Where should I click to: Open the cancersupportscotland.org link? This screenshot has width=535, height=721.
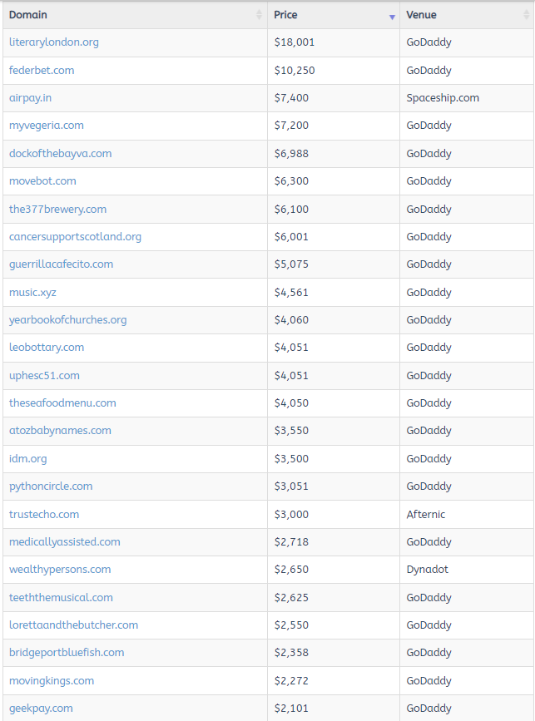[75, 237]
